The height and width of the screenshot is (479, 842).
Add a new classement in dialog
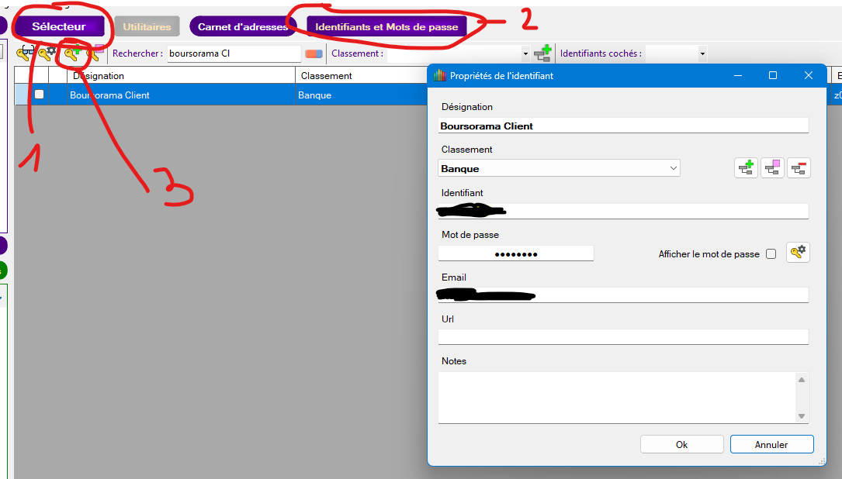747,168
